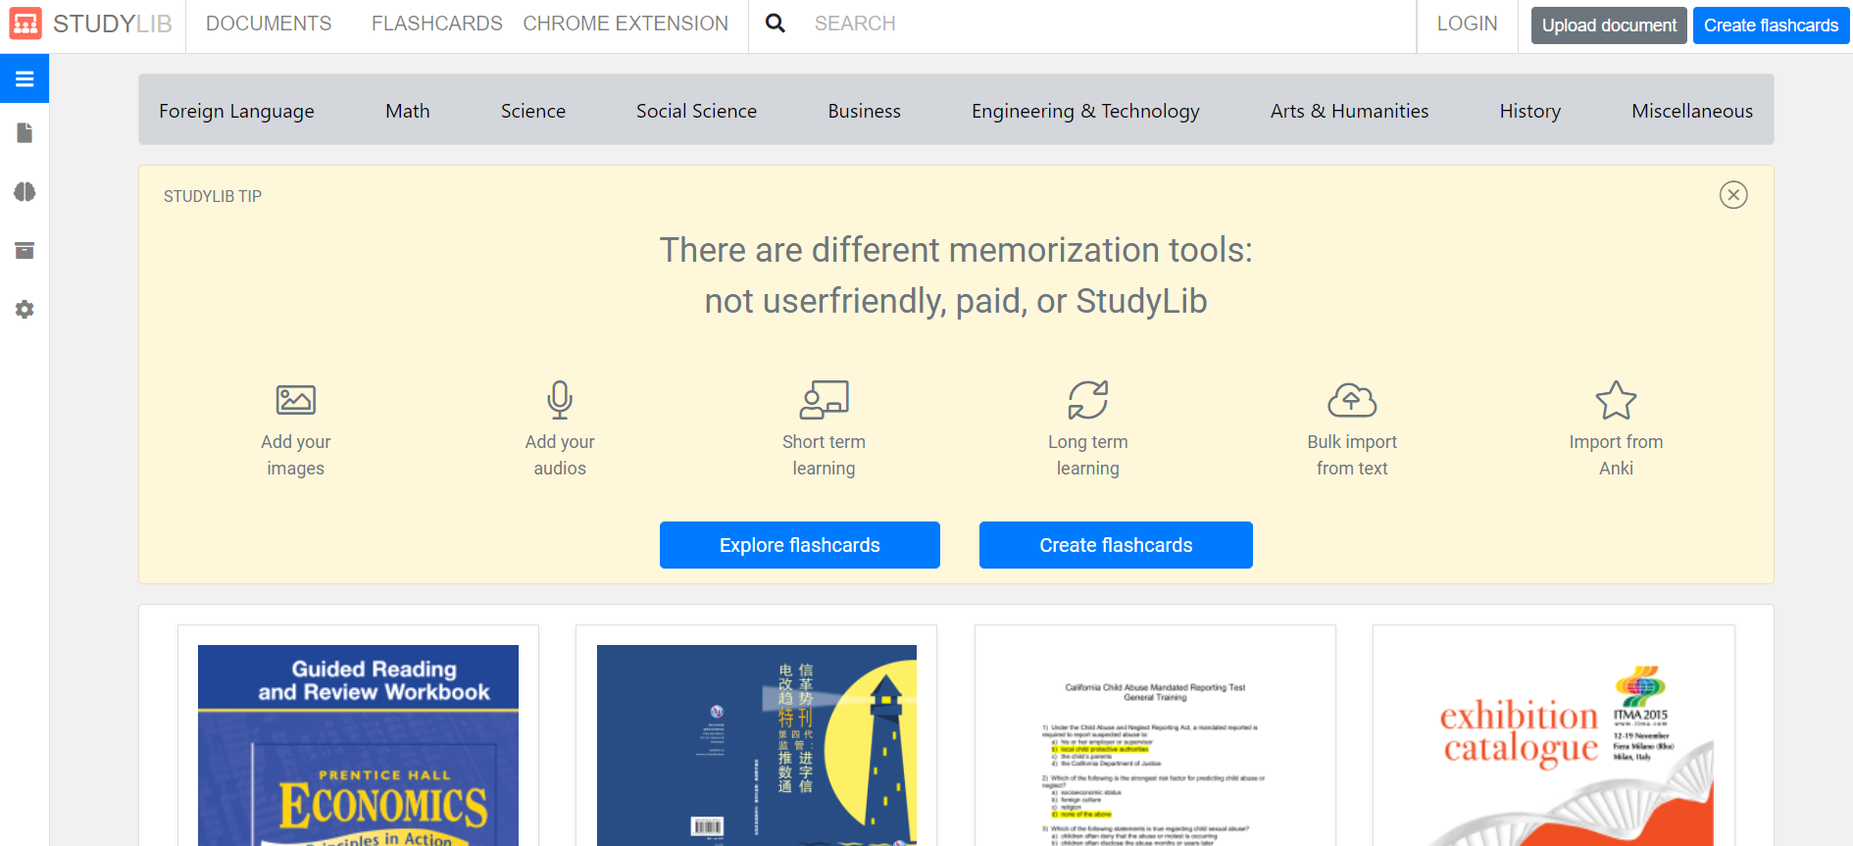The image size is (1853, 846).
Task: Click the 'Import from Anki' label
Action: coord(1616,455)
